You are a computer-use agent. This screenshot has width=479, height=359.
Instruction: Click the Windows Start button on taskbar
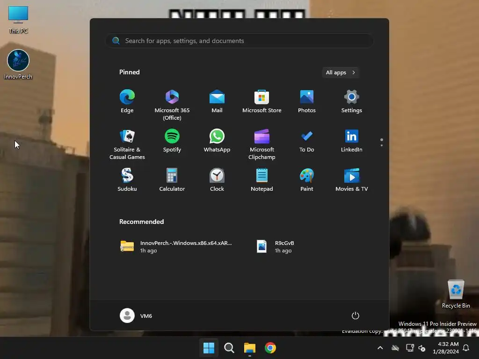tap(209, 348)
